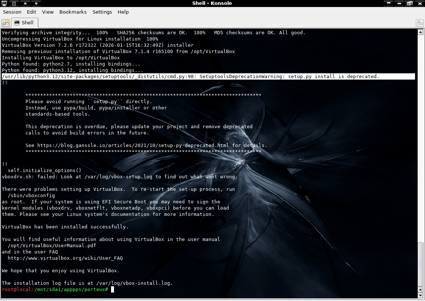Click 'We hope that you enjoy using VirtualBox.' line
This screenshot has height=301, width=425.
pos(61,271)
